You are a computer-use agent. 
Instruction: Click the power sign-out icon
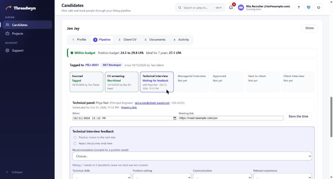(319, 8)
